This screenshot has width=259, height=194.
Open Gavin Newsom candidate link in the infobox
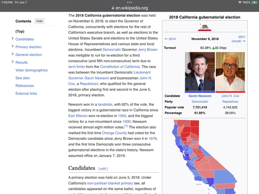point(200,96)
